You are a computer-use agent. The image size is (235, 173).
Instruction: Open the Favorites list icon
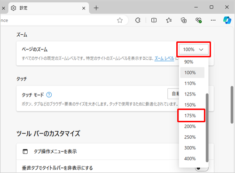click(x=169, y=20)
